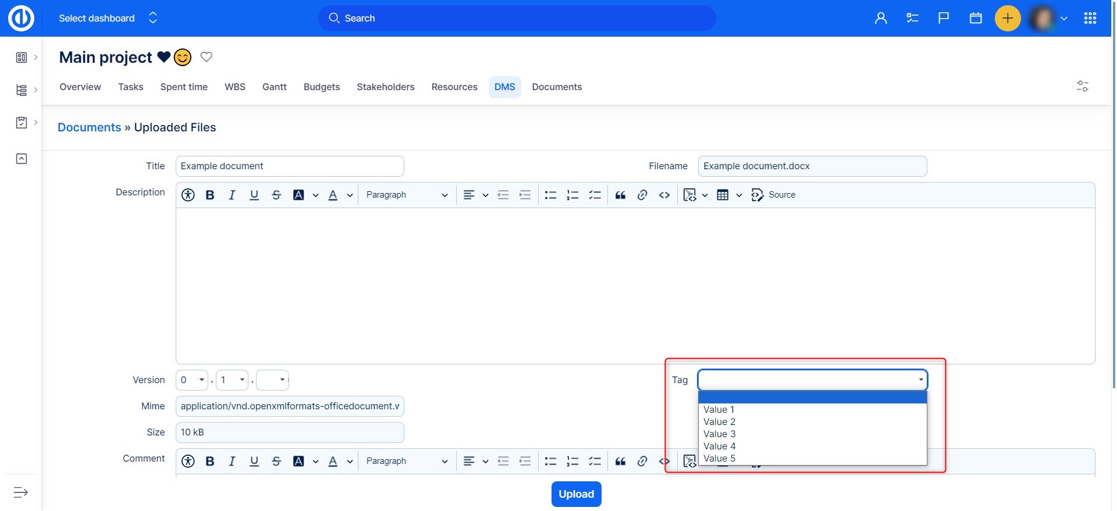Image resolution: width=1117 pixels, height=511 pixels.
Task: Insert block quote in Description editor
Action: click(x=620, y=195)
